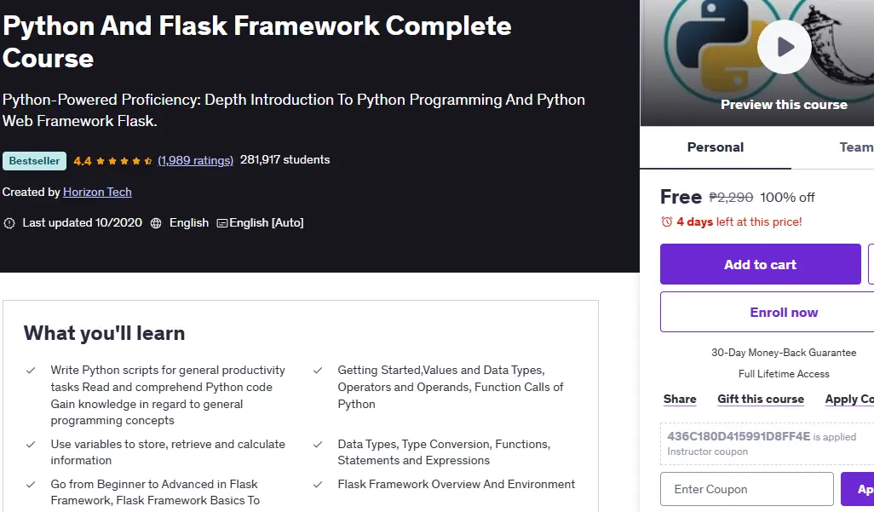Click the struck-through ₱2,290 original price
The width and height of the screenshot is (874, 512).
coord(731,198)
